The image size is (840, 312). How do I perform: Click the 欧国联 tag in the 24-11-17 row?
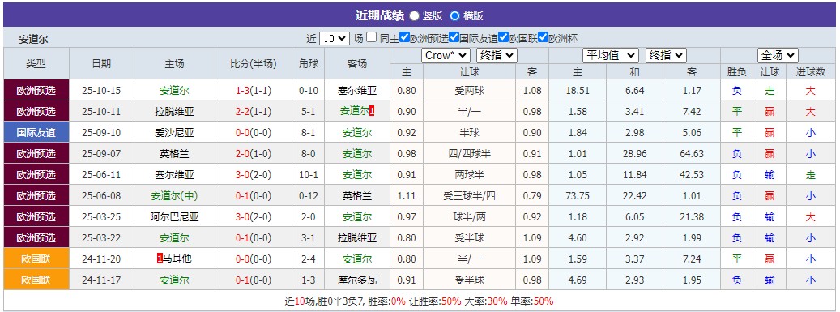tap(36, 280)
